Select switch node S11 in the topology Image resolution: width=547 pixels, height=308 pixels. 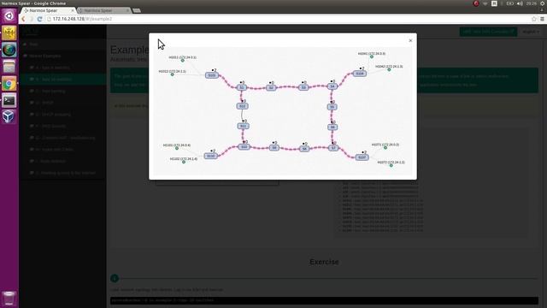pyautogui.click(x=243, y=126)
